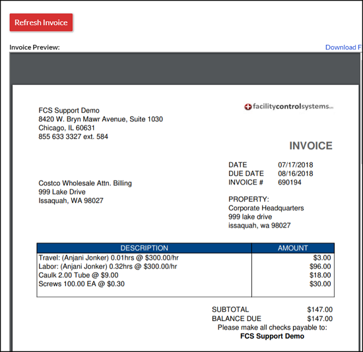Click invoice number 690194
363x352 pixels.
289,183
